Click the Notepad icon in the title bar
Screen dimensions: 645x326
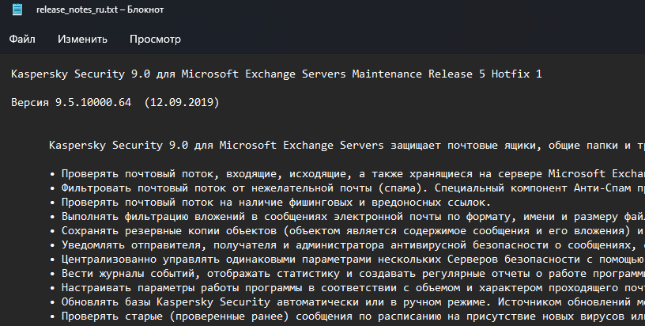click(17, 8)
